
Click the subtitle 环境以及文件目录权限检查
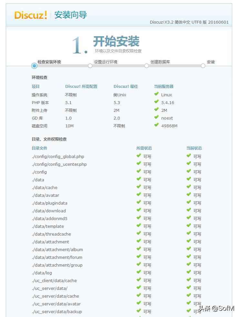pyautogui.click(x=118, y=51)
